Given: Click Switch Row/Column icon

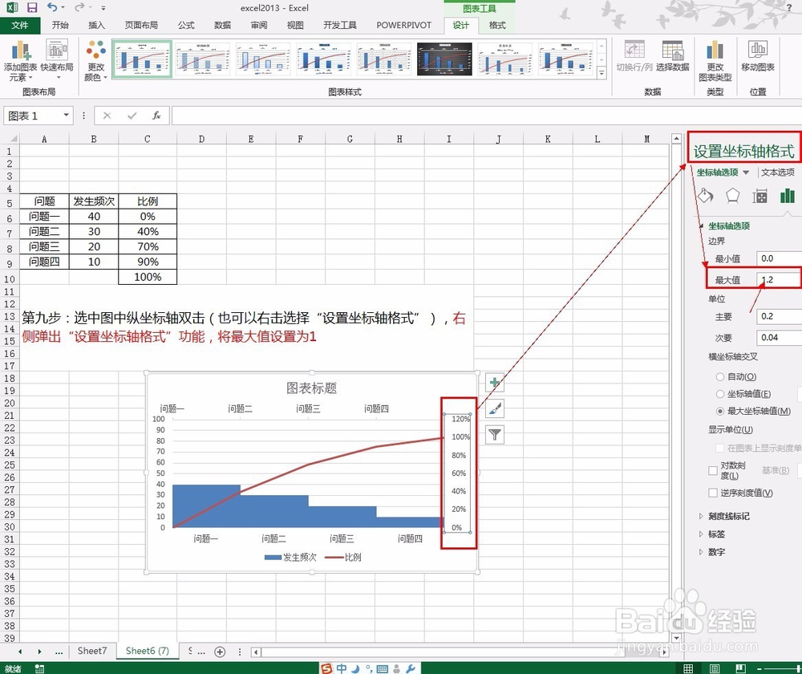Looking at the screenshot, I should [x=634, y=56].
